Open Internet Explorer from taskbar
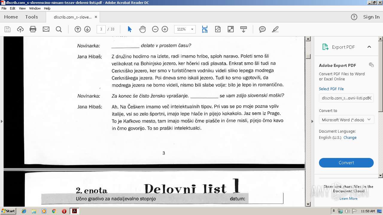 point(24,211)
